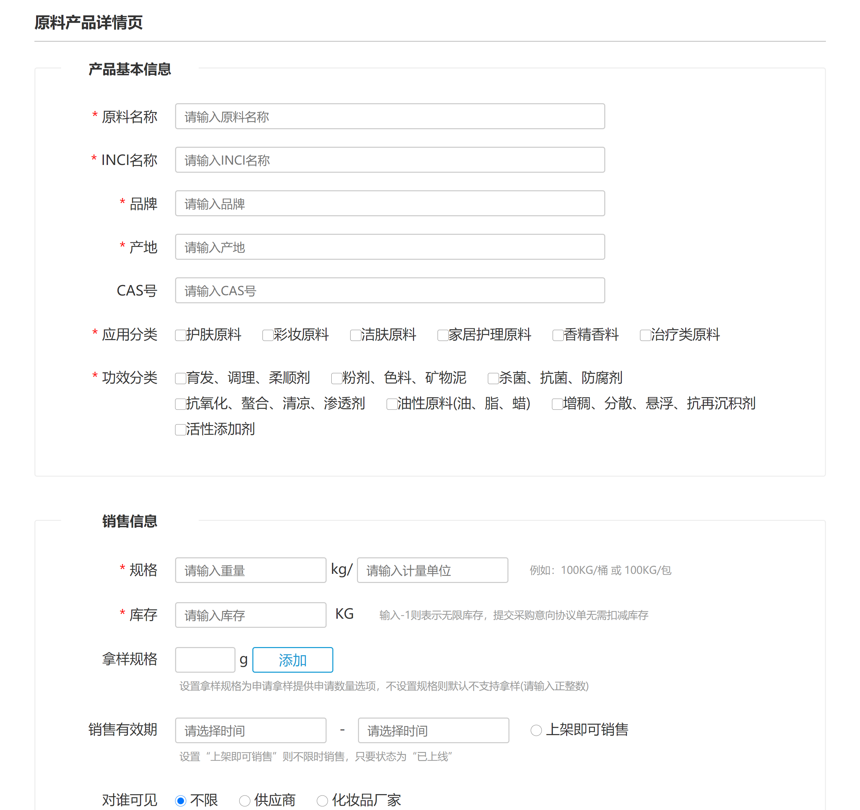Select 增稠、分散、悬浮、抗再沉积剂 checkbox

[558, 404]
